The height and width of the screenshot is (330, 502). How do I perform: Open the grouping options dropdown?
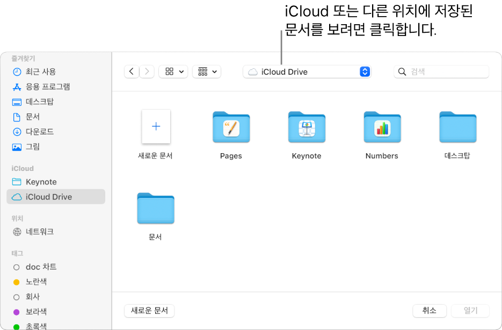pyautogui.click(x=207, y=71)
